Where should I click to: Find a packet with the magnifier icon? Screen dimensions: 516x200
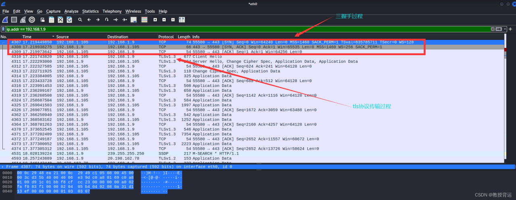pyautogui.click(x=80, y=19)
